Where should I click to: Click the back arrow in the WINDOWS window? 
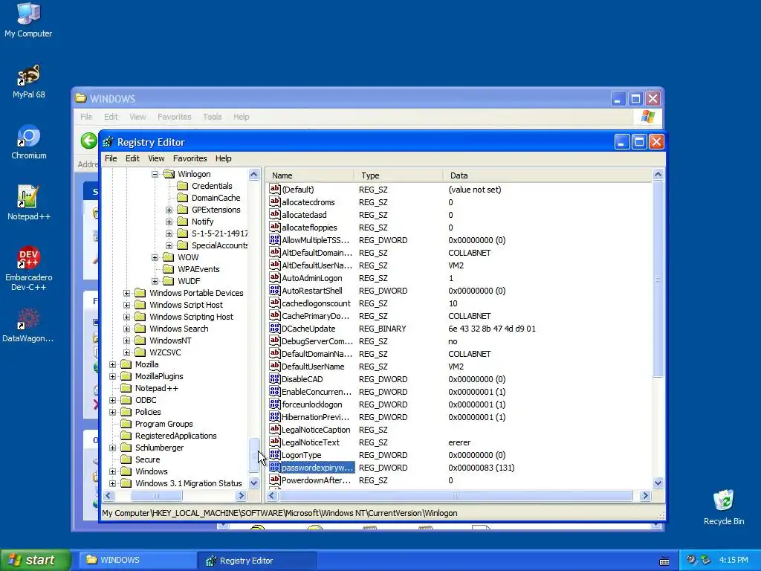click(89, 141)
